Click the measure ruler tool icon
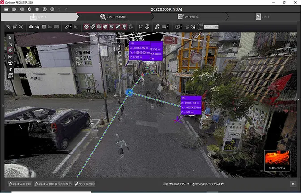This screenshot has height=193, width=301. click(67, 27)
